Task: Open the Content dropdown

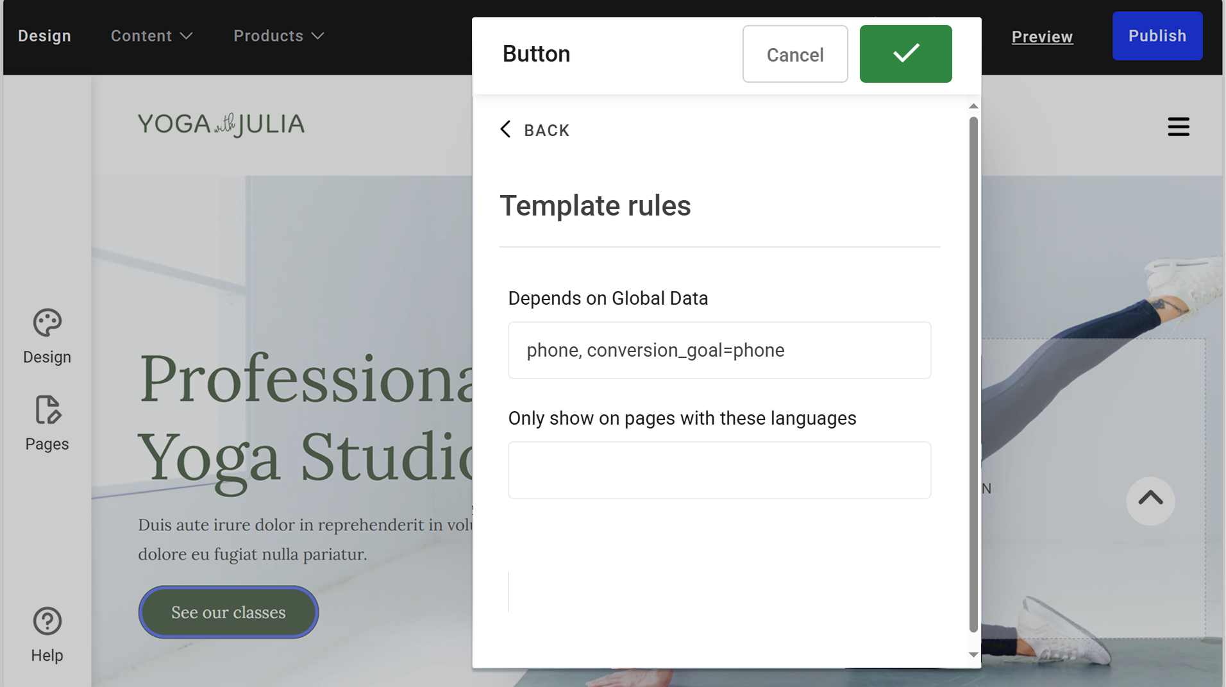Action: pos(151,36)
